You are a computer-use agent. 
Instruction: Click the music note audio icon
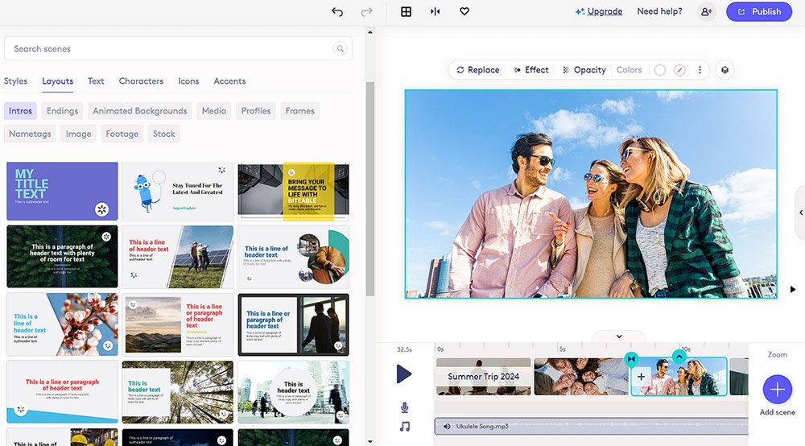click(405, 427)
